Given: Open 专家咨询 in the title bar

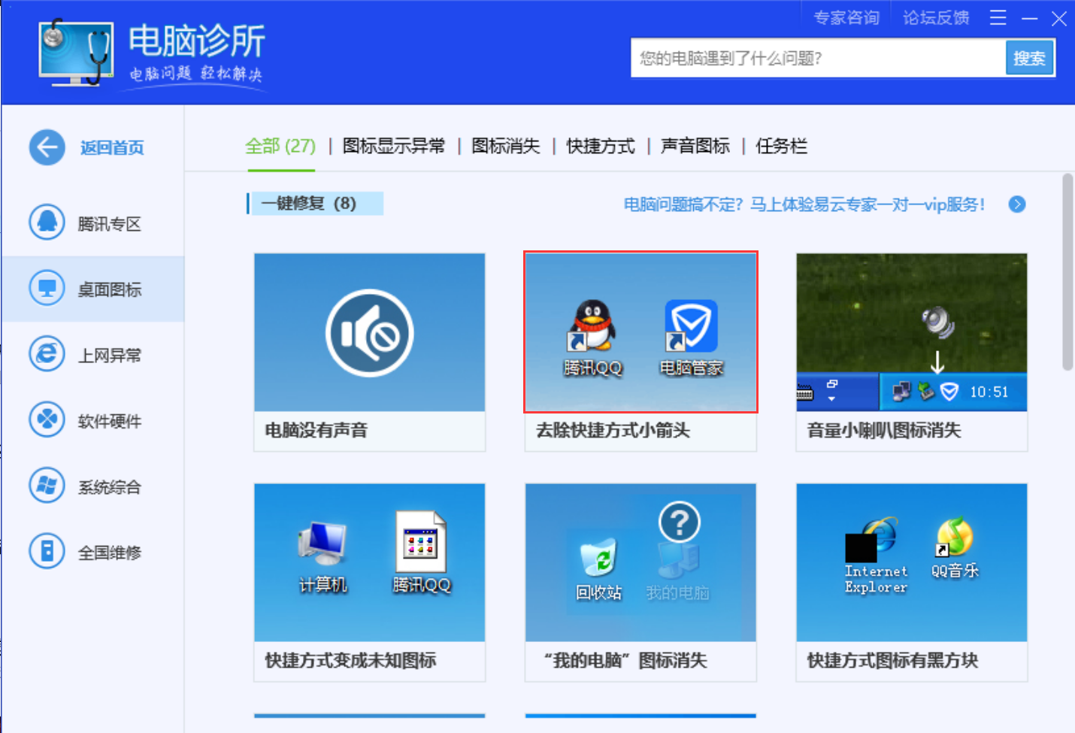Looking at the screenshot, I should pos(846,18).
